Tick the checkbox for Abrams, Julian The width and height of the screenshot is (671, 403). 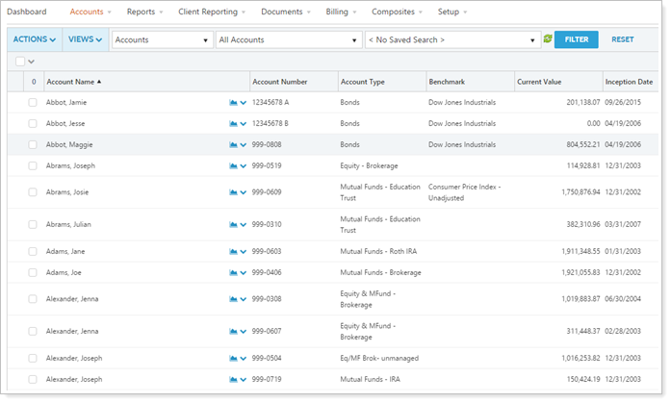(x=33, y=225)
